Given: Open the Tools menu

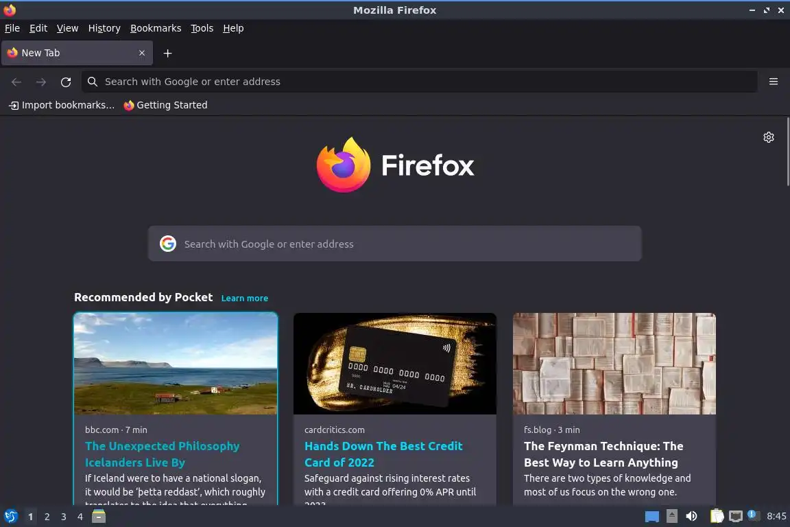Looking at the screenshot, I should click(202, 28).
